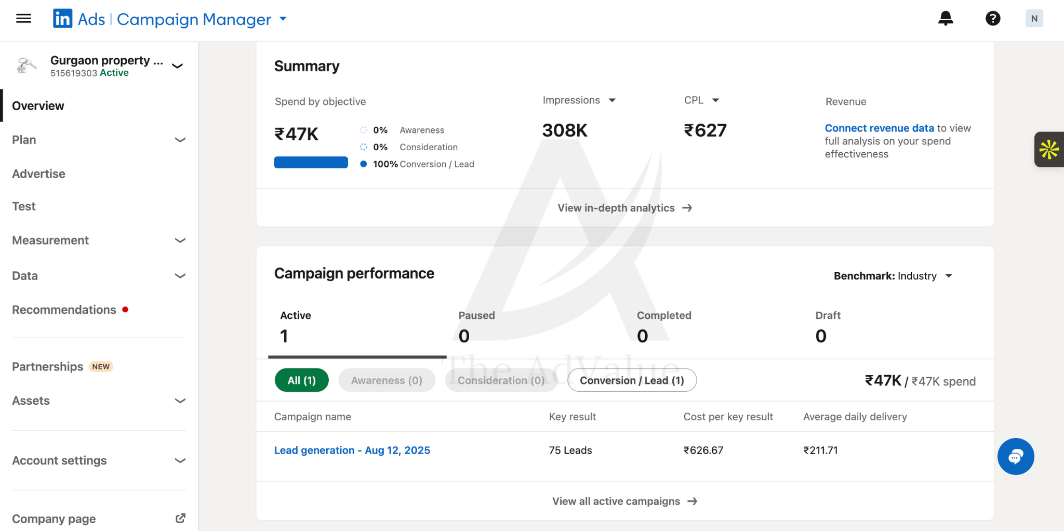Open the notifications bell

pyautogui.click(x=946, y=19)
